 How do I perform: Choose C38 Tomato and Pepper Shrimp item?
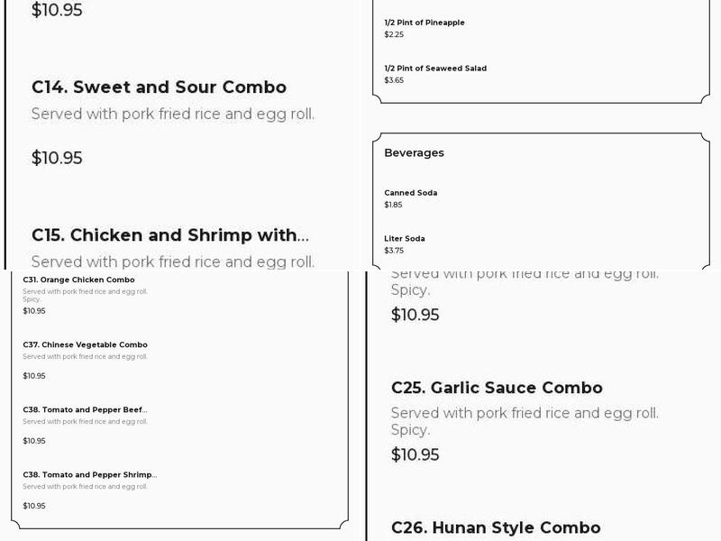click(x=89, y=474)
